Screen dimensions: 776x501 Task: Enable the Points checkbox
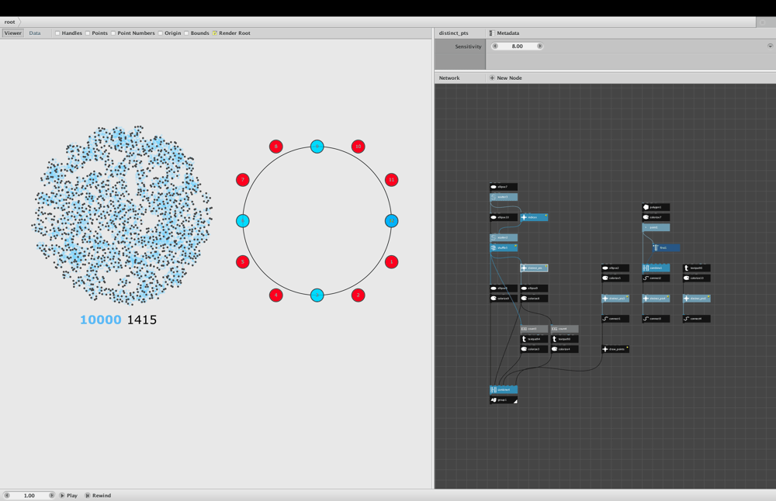(x=88, y=33)
